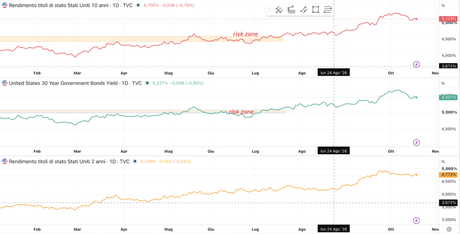
Task: Click the black 3,672% label in 2 anni pane
Action: click(x=448, y=202)
